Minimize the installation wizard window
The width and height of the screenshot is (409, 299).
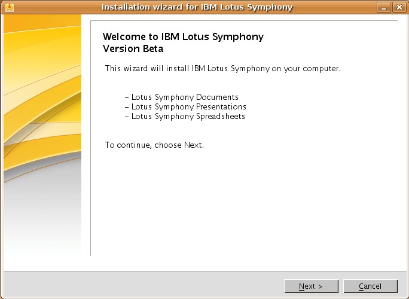(x=383, y=7)
